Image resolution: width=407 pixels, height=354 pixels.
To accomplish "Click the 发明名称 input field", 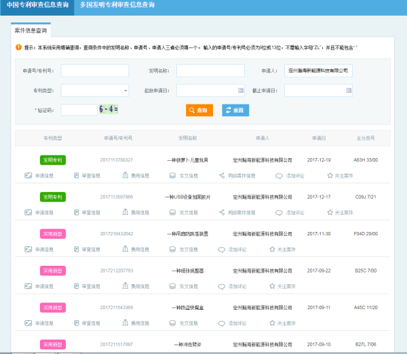I will (x=201, y=71).
